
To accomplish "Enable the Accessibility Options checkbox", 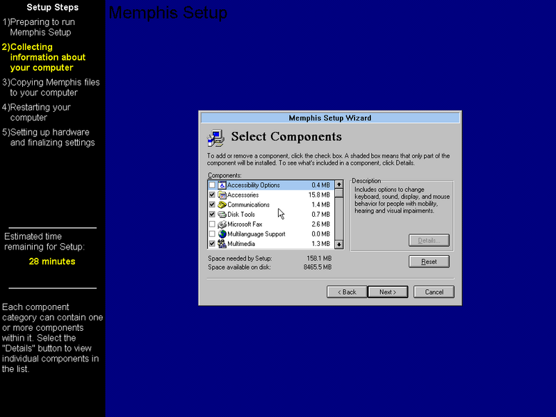I will 212,185.
